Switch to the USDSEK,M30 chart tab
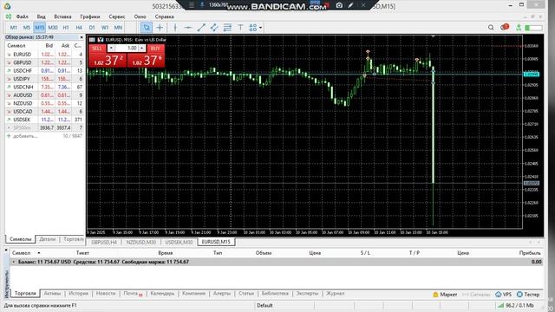Screen dimensions: 555x312 point(179,243)
